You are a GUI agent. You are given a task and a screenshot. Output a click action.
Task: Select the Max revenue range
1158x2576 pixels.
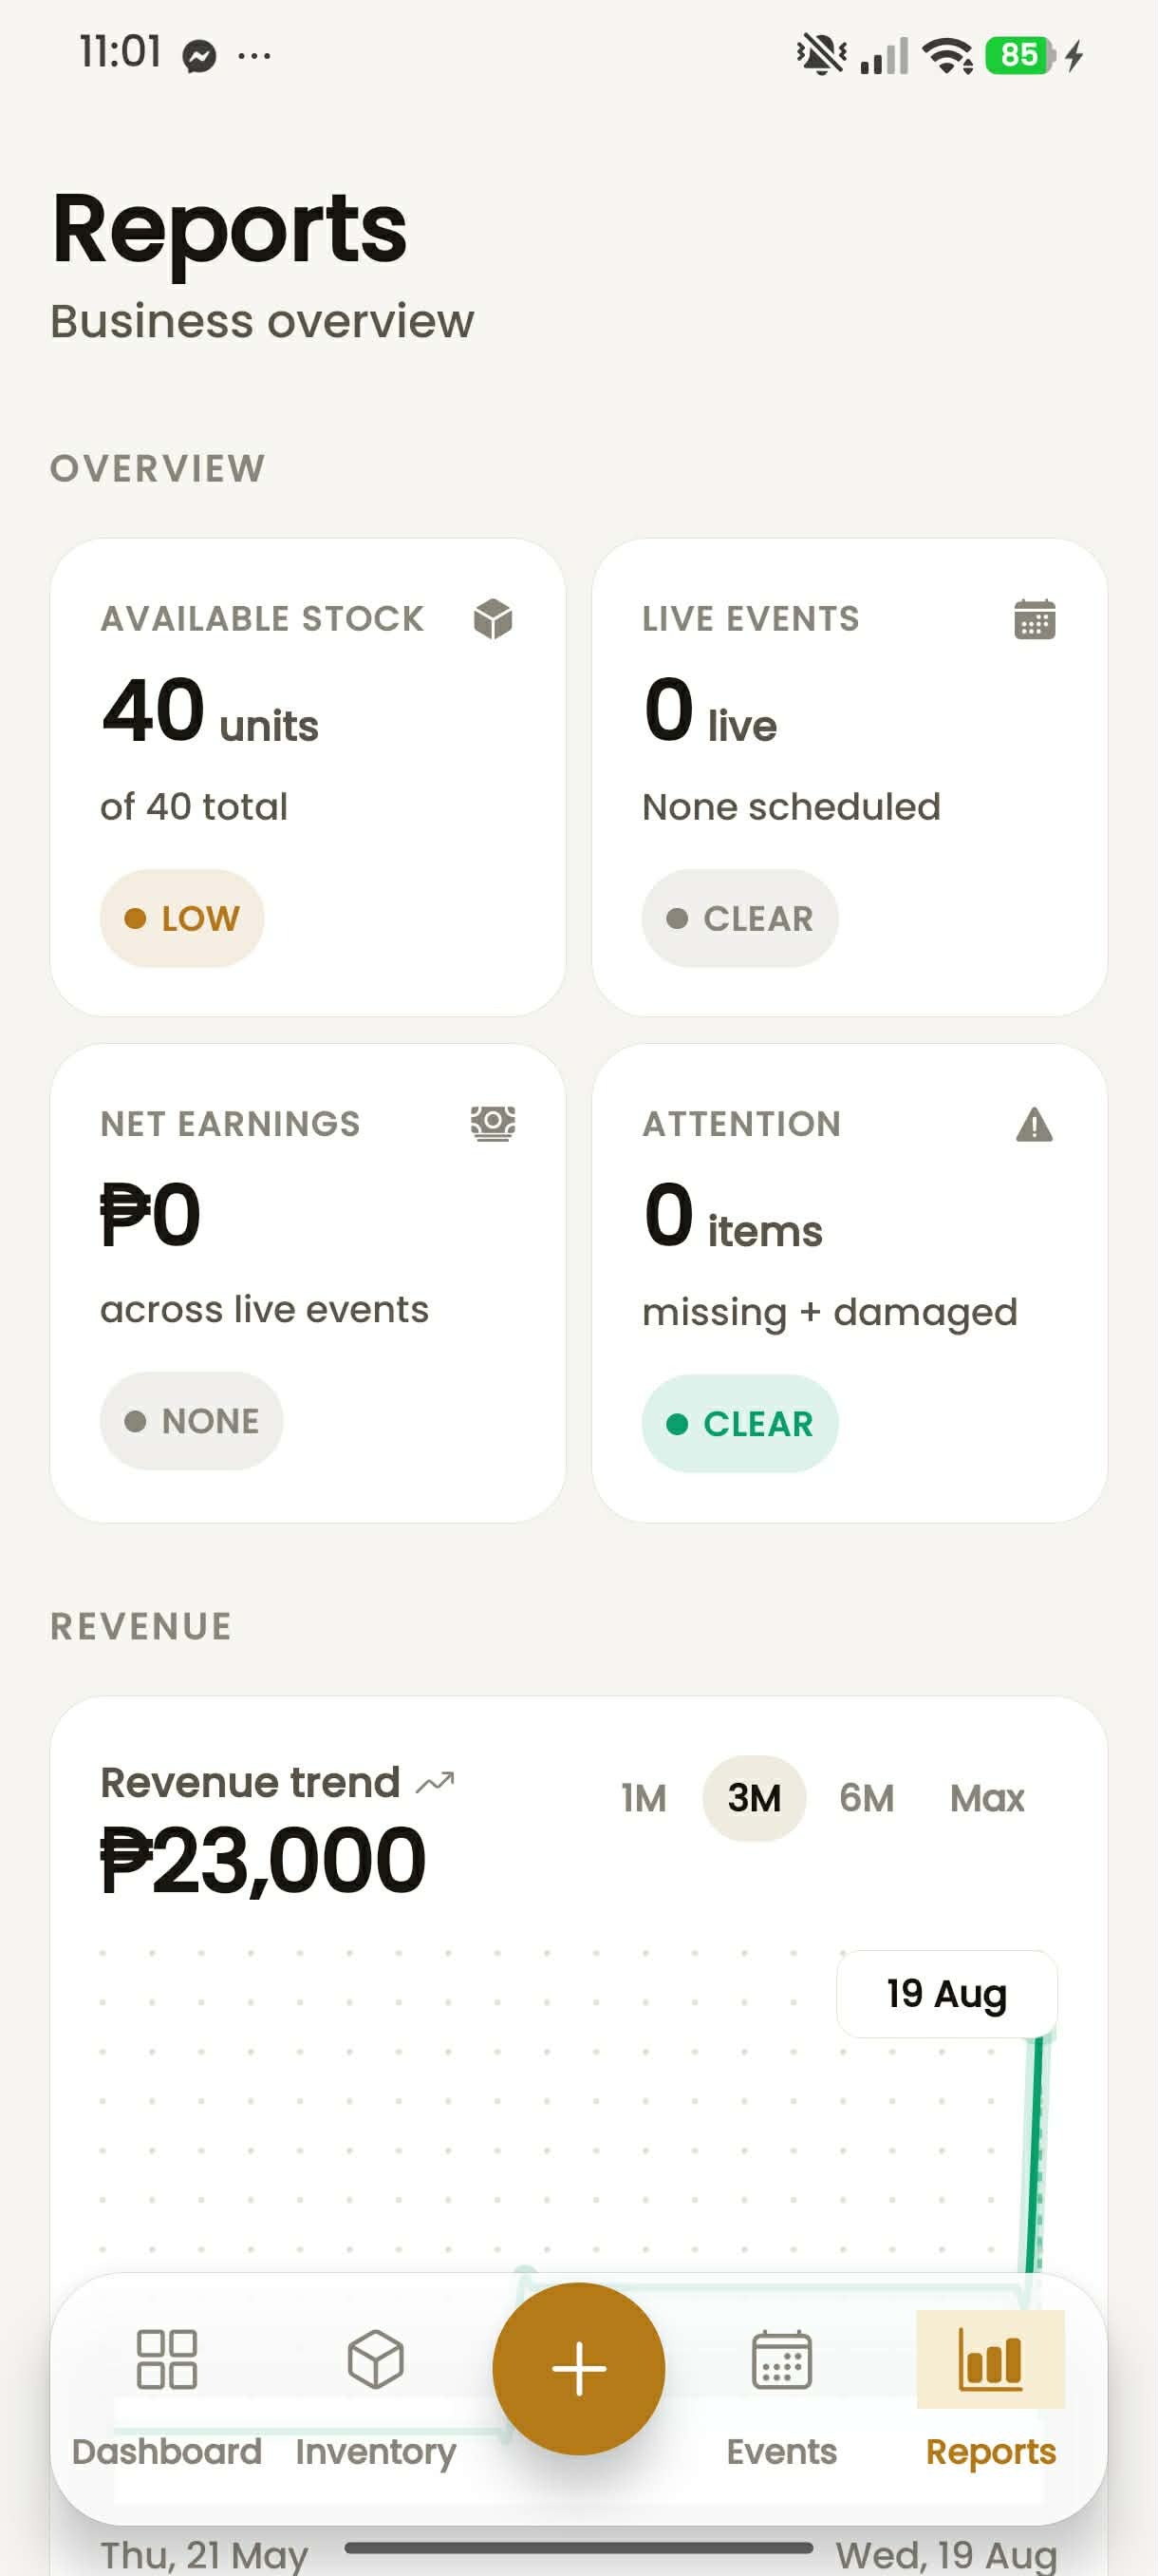pyautogui.click(x=987, y=1798)
